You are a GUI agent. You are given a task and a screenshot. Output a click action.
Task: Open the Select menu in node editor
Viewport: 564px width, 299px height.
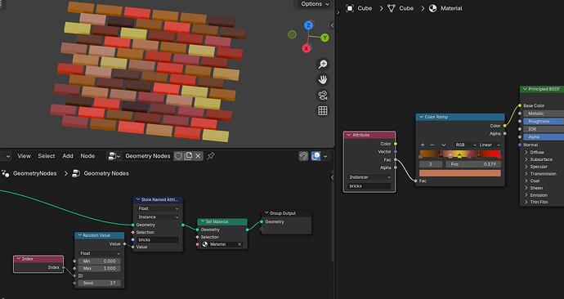pos(47,156)
